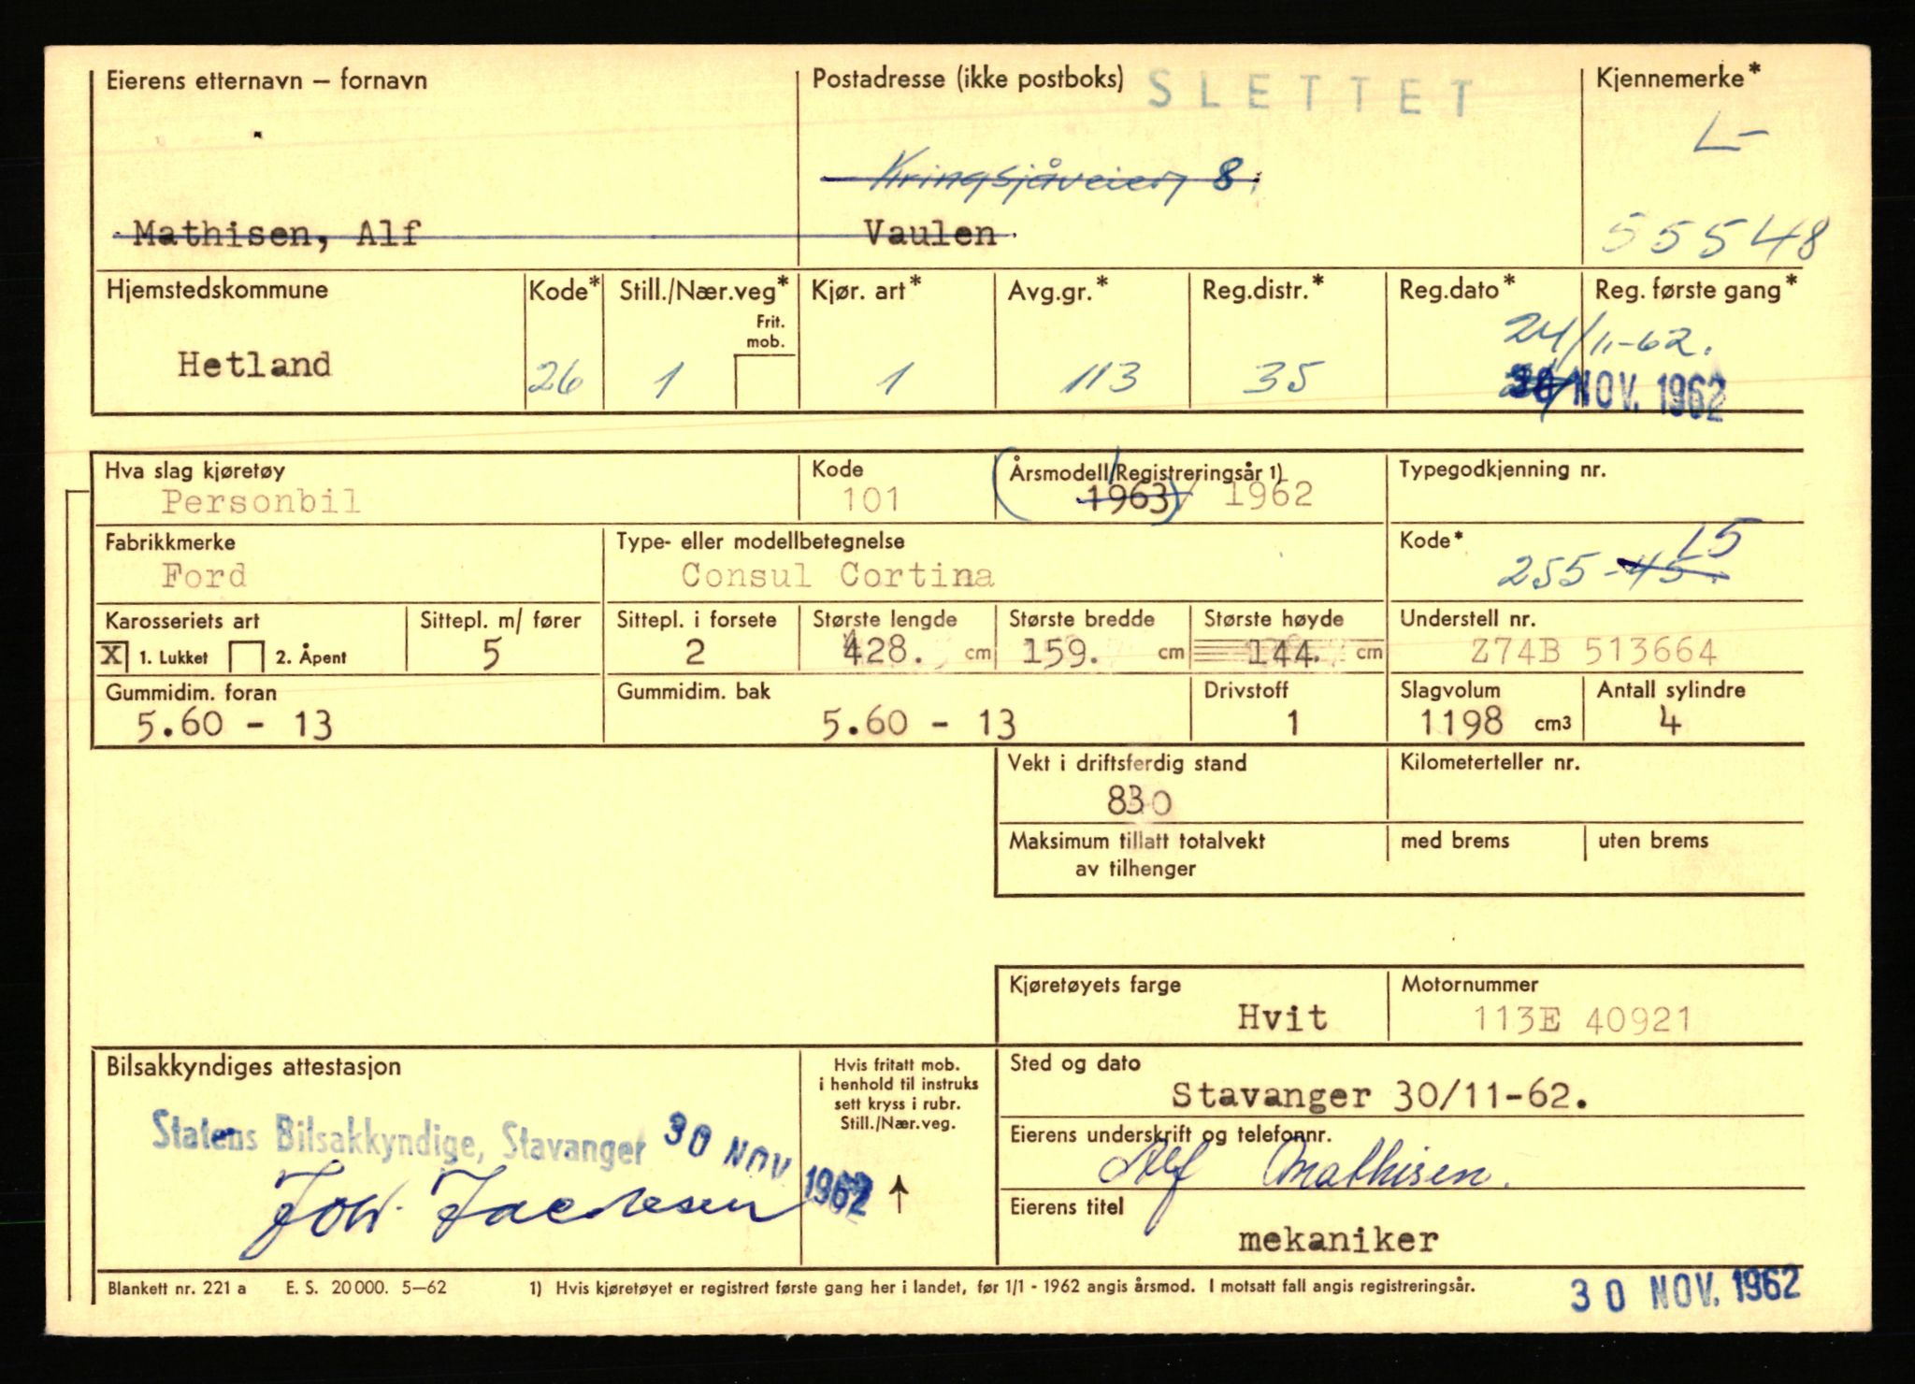
Task: Click the owner name 'Mathisen, Alf'
Action: tap(278, 233)
